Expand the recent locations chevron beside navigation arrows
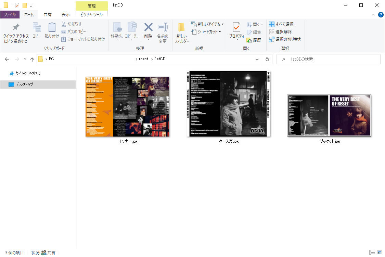Screen dimensions: 385x257 point(25,59)
